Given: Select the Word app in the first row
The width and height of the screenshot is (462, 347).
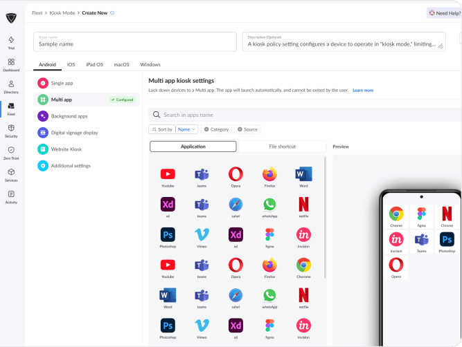Looking at the screenshot, I should pyautogui.click(x=303, y=177).
